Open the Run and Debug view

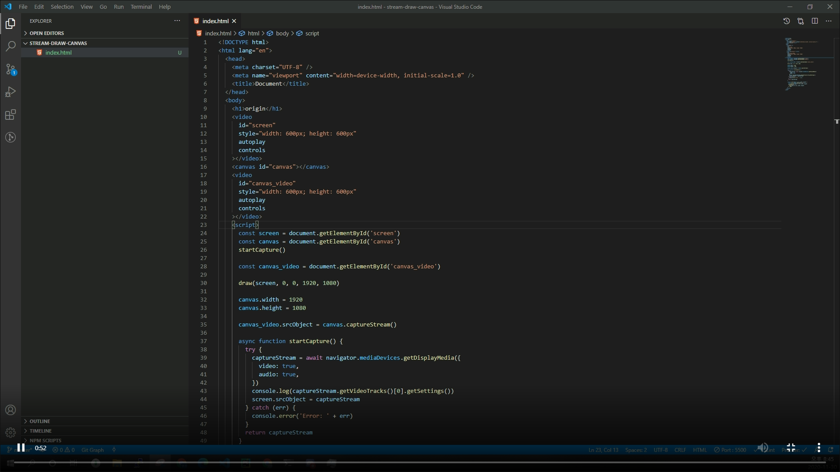pyautogui.click(x=10, y=92)
